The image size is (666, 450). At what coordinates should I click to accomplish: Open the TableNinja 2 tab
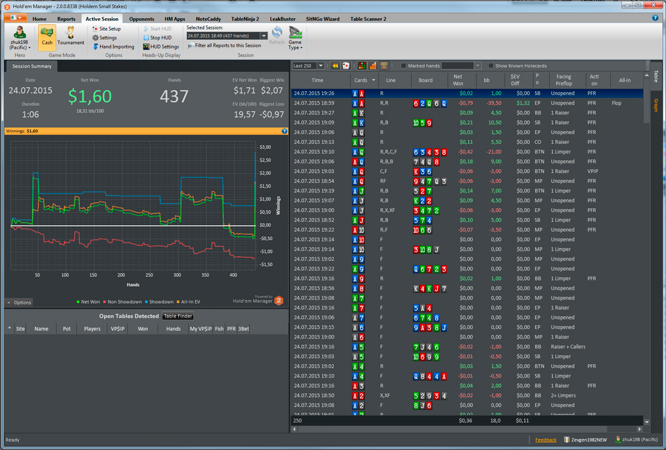pos(245,19)
